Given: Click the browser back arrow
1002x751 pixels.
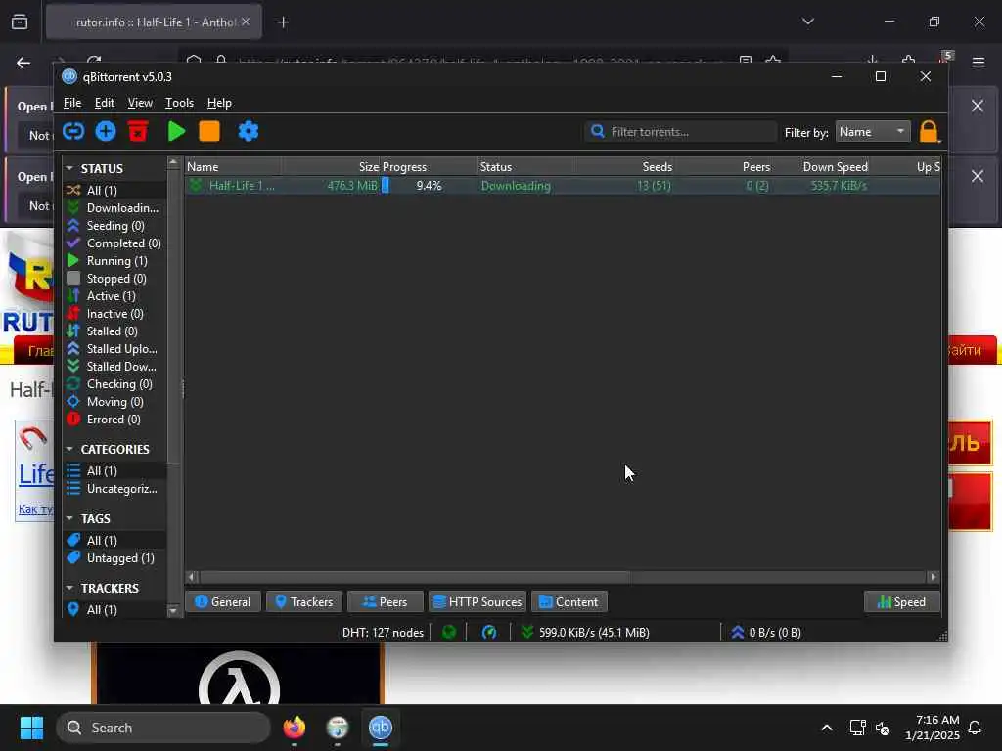Looking at the screenshot, I should (23, 63).
